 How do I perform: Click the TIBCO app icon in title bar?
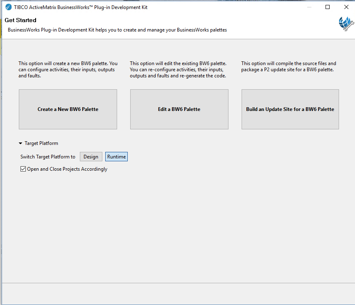click(x=8, y=7)
